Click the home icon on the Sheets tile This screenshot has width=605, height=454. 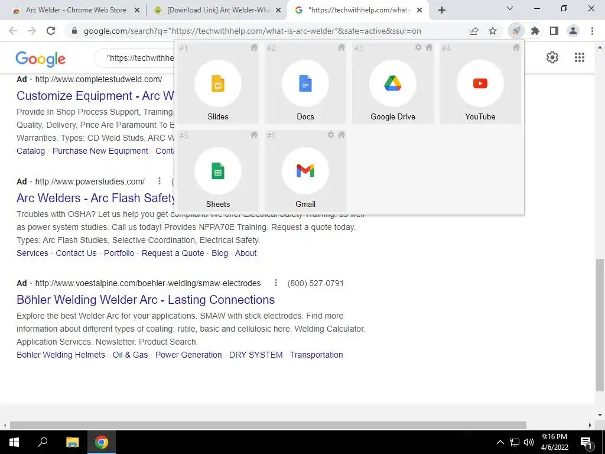coord(254,135)
